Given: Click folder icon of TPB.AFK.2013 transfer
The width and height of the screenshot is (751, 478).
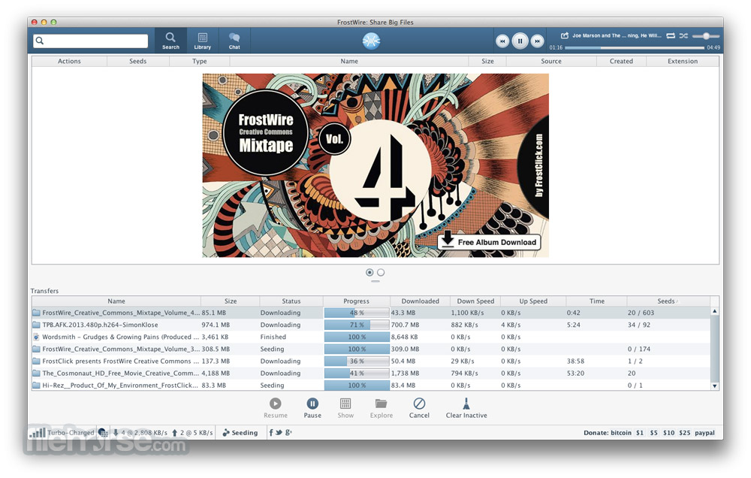Looking at the screenshot, I should [36, 325].
